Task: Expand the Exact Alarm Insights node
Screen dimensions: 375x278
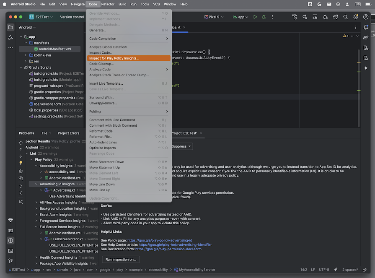Action: pyautogui.click(x=36, y=215)
